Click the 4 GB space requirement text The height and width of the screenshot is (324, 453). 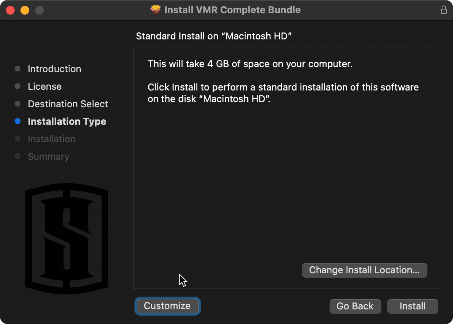coord(250,64)
